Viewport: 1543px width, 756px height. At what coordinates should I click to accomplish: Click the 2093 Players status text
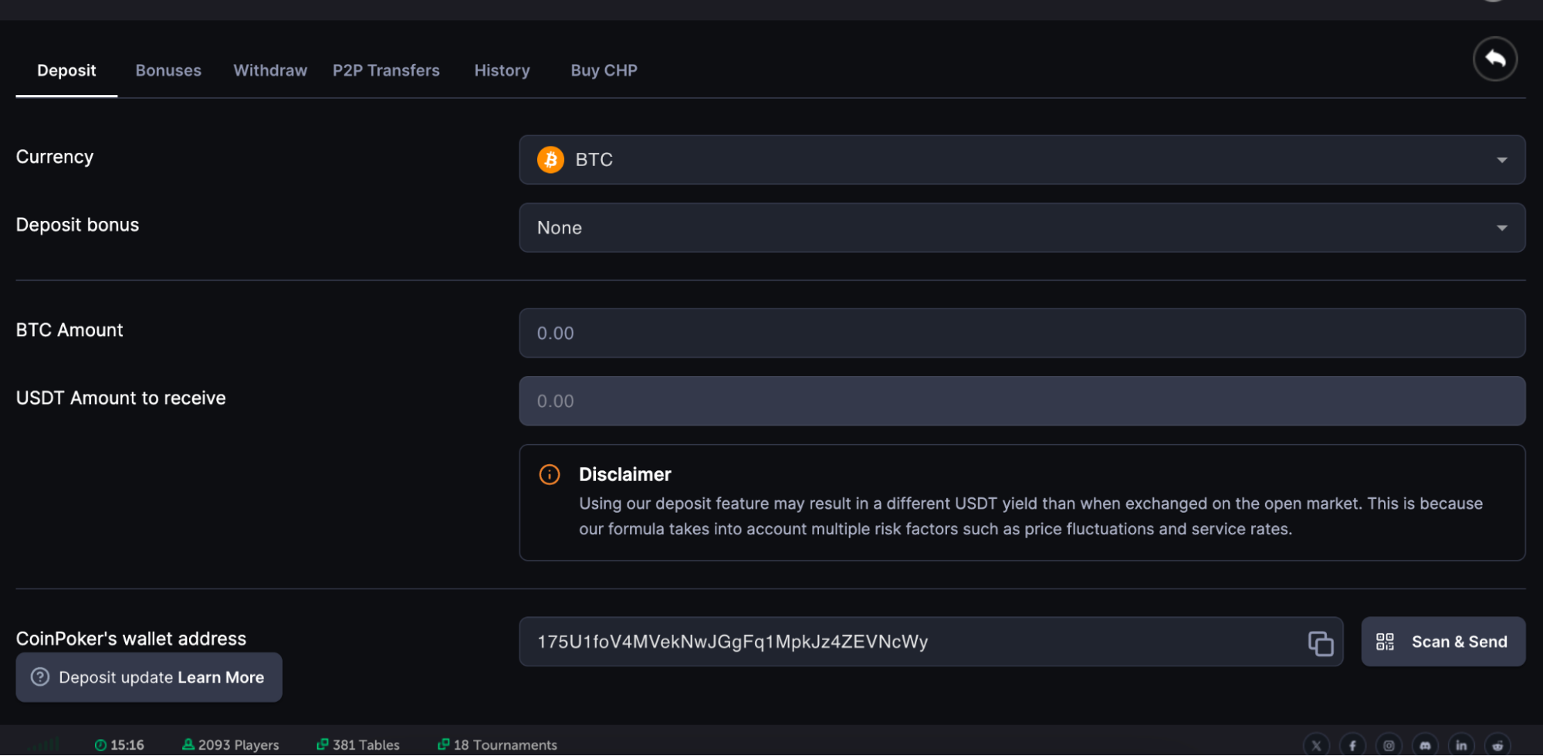(239, 745)
